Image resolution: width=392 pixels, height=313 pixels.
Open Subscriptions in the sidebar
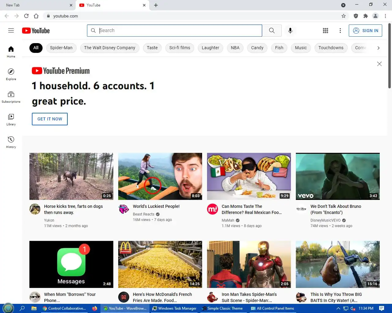coord(11,97)
